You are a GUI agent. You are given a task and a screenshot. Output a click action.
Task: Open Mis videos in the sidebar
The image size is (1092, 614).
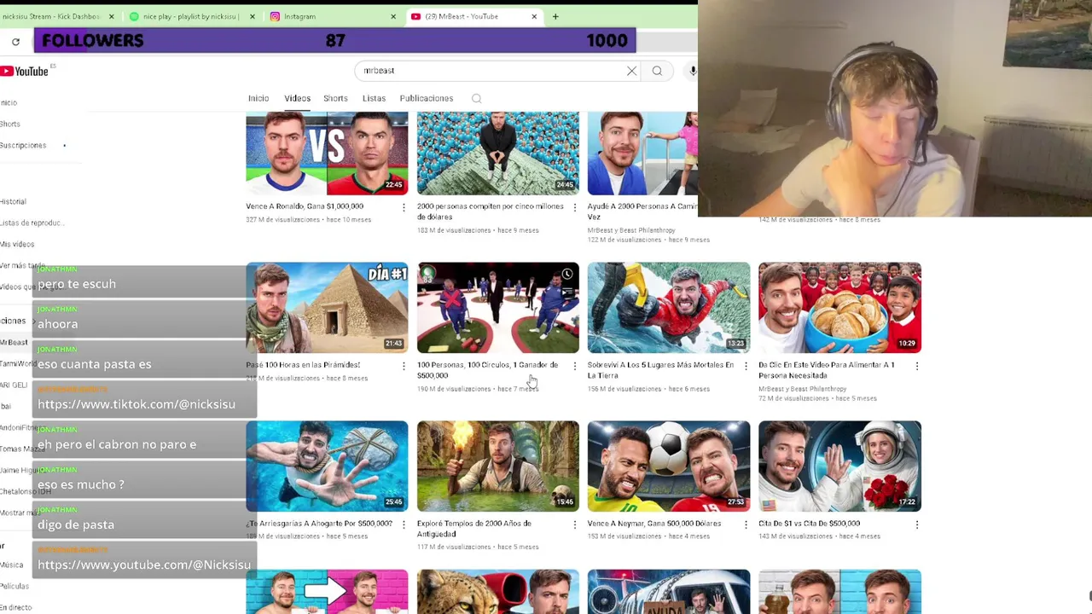[x=17, y=245]
